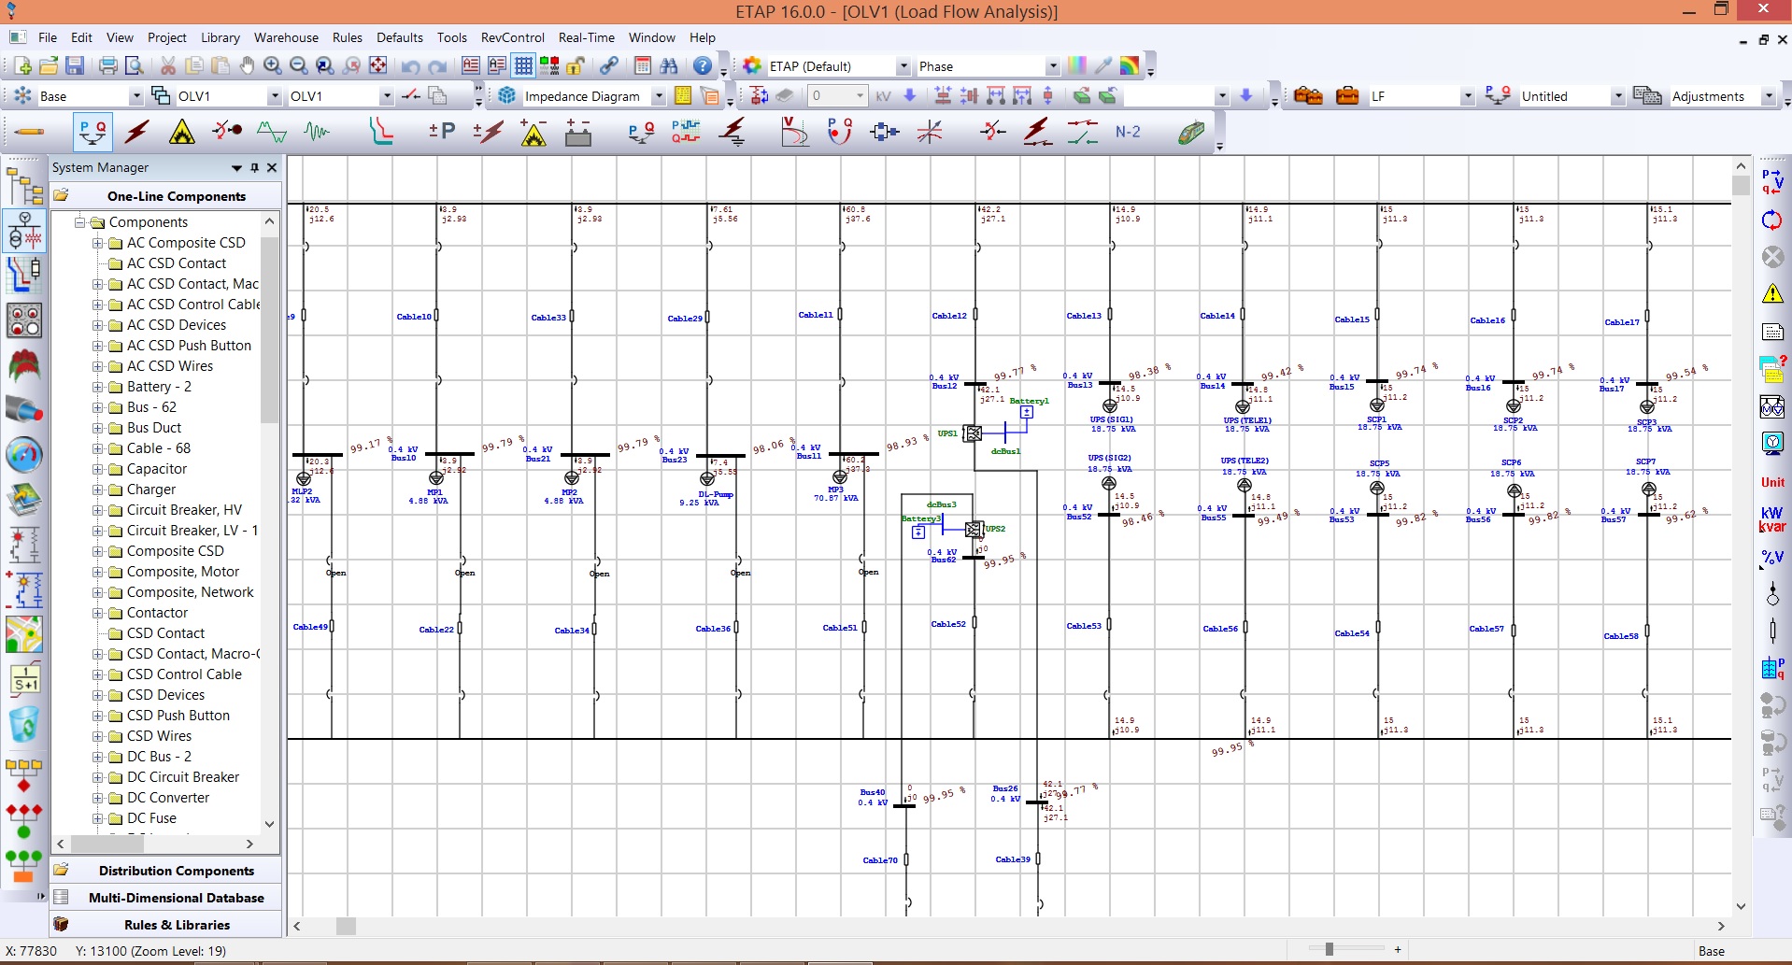Image resolution: width=1792 pixels, height=965 pixels.
Task: Open the Warehouse menu
Action: click(x=286, y=37)
